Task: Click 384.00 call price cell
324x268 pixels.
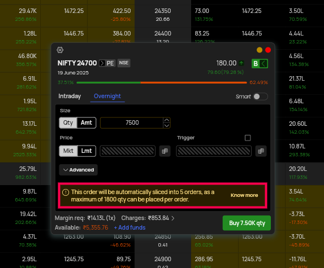Action: click(x=122, y=33)
